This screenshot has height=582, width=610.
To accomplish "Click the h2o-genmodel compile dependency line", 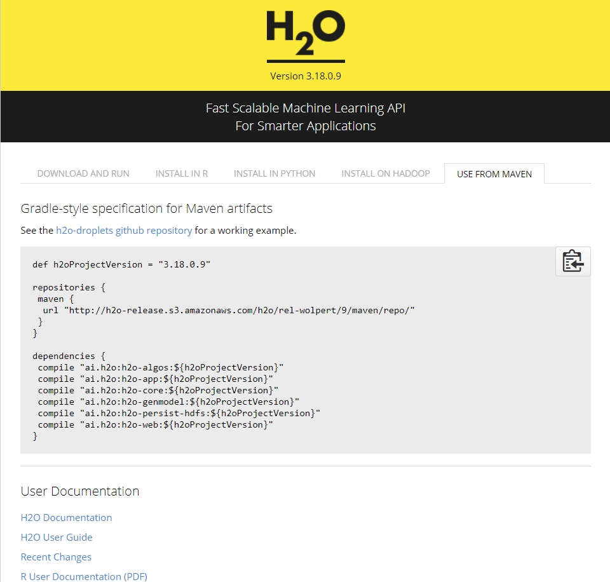I will pyautogui.click(x=168, y=402).
